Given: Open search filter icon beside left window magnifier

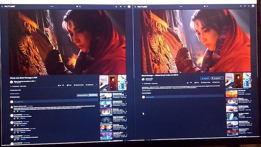Looking at the screenshot, I should (77, 7).
